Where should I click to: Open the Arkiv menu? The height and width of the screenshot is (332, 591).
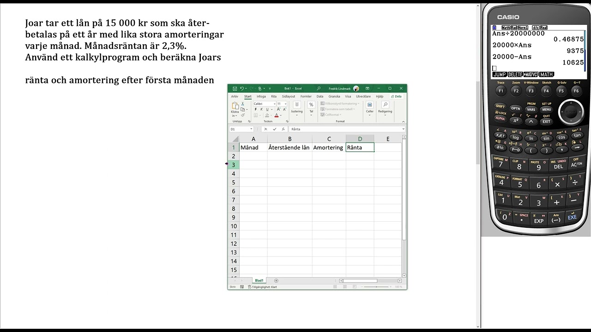[235, 96]
